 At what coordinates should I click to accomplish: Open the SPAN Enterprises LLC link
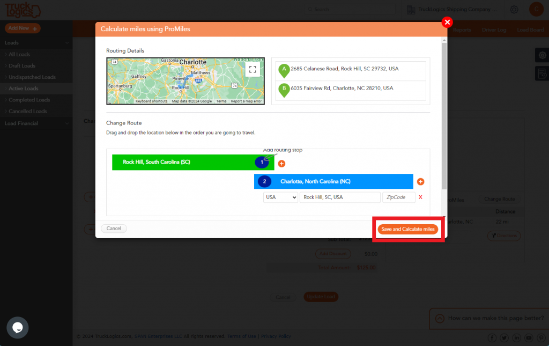(158, 336)
